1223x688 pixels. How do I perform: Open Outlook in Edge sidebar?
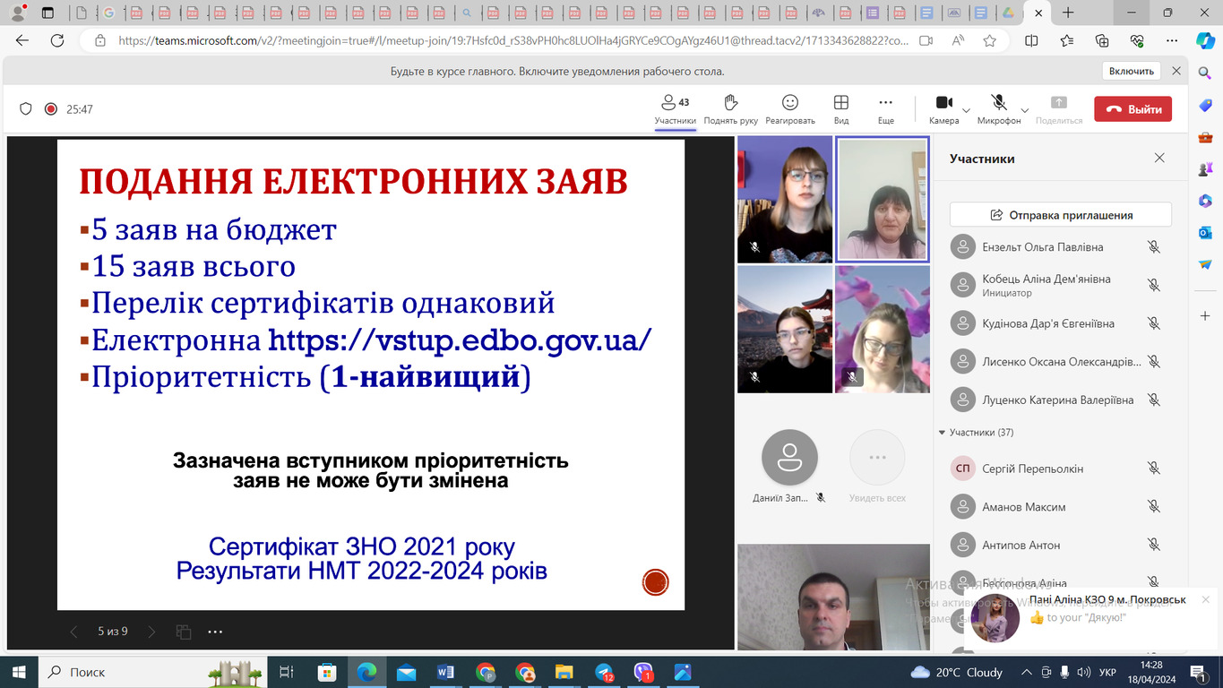[1205, 232]
